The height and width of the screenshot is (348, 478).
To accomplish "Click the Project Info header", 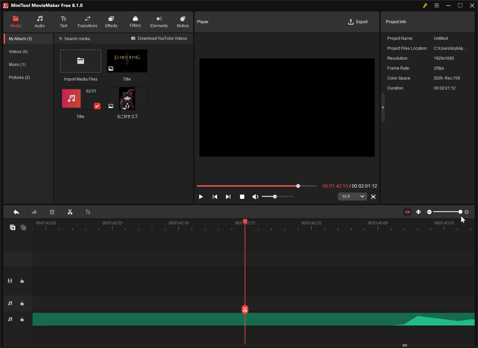I will pyautogui.click(x=396, y=22).
